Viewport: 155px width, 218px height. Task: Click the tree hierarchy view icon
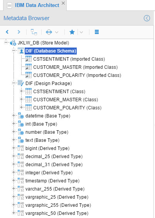point(34,32)
